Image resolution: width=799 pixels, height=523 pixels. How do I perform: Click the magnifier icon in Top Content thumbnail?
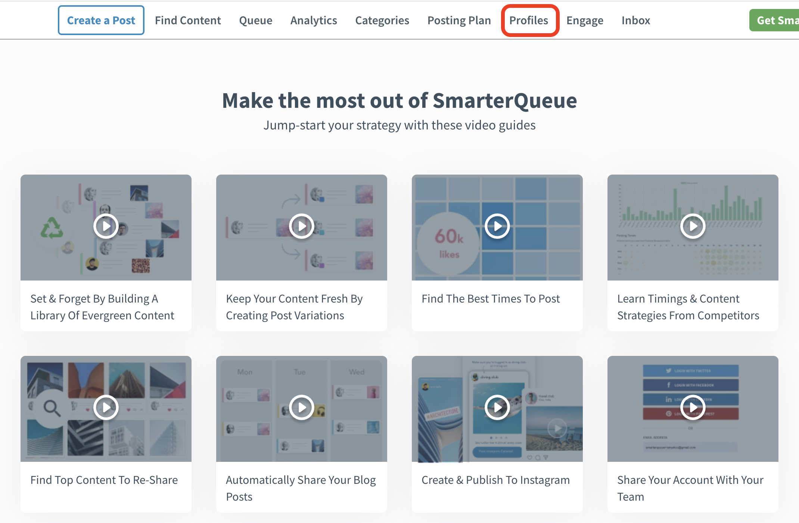pyautogui.click(x=52, y=408)
